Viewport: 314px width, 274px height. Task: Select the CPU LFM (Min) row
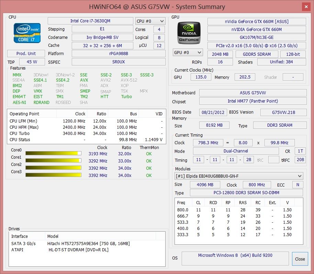click(87, 121)
